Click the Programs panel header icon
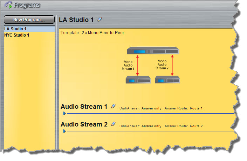247x161 pixels. click(x=8, y=5)
